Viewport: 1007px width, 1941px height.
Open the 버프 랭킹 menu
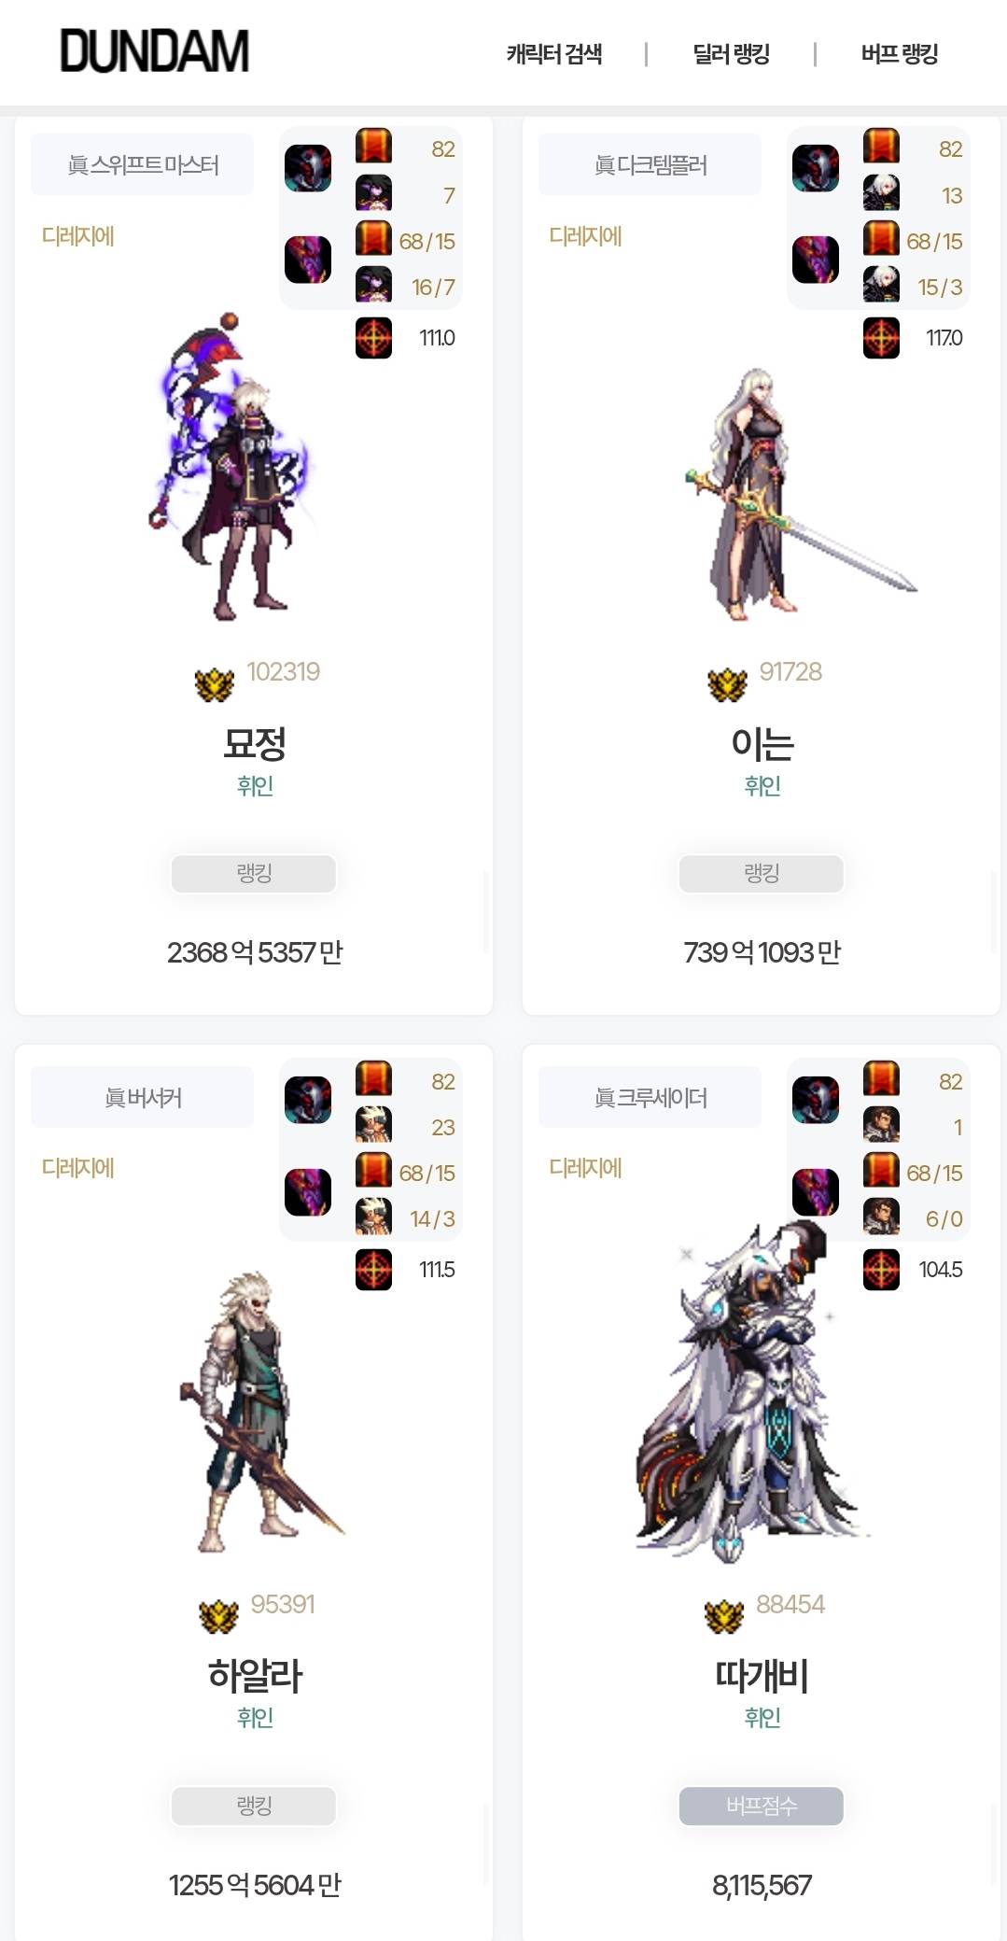point(900,54)
